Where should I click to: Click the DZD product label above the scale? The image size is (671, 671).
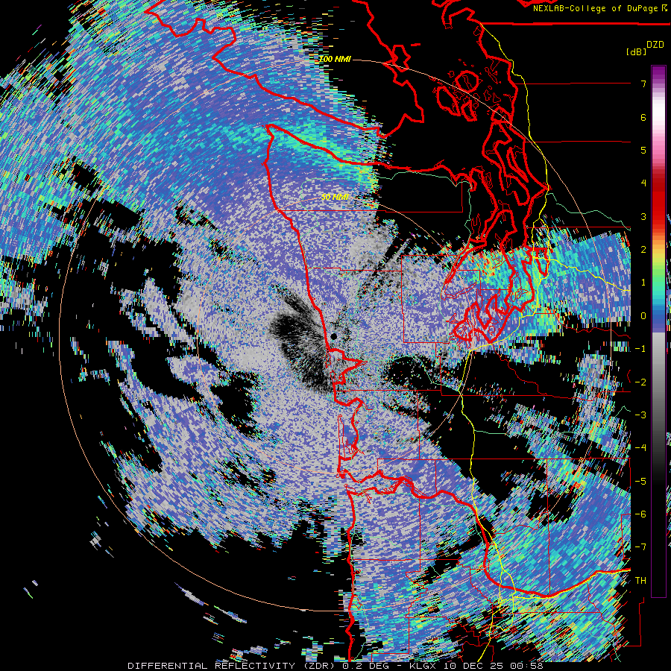click(x=655, y=44)
